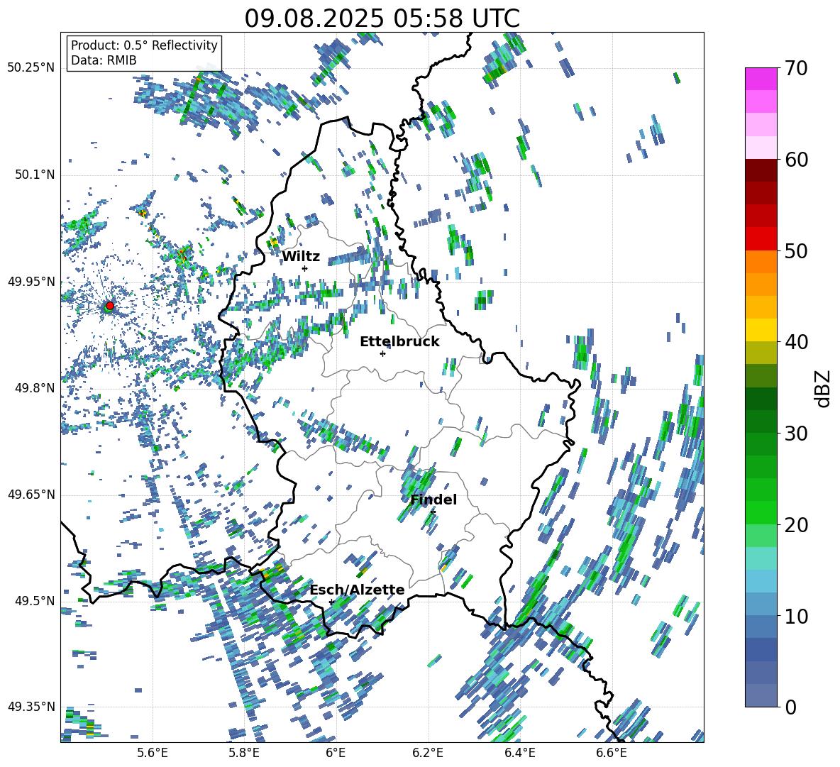Screen dimensions: 840x767
Task: Click the 5.8°E longitude label
Action: [244, 753]
